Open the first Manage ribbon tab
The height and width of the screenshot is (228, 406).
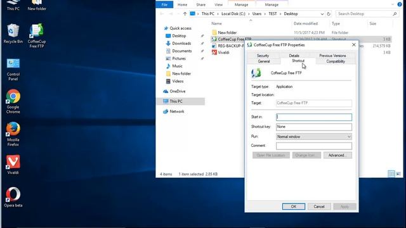pos(241,4)
